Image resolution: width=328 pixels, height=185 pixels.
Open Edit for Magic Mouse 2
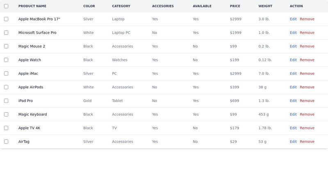click(293, 46)
